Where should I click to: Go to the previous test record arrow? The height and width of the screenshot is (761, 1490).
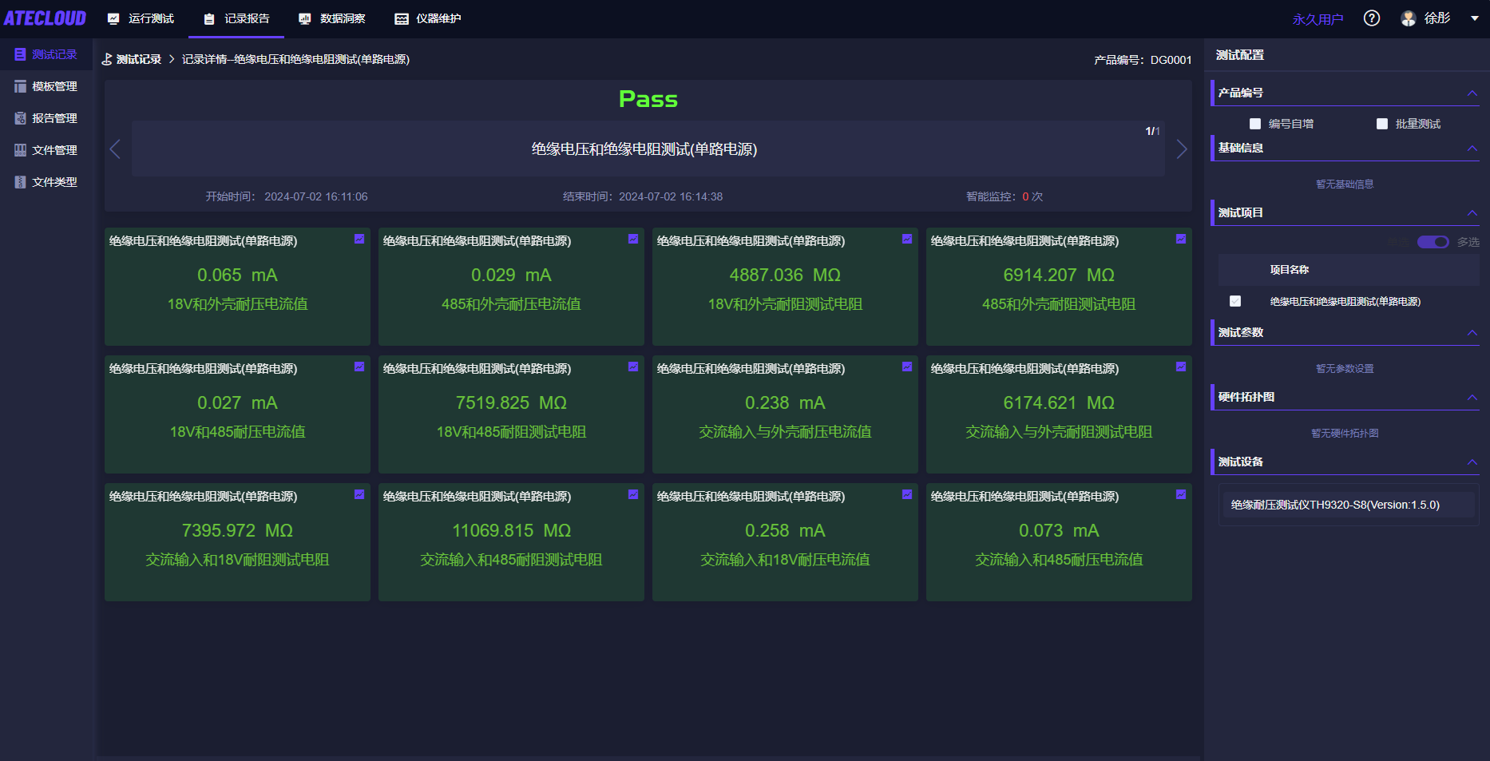tap(115, 149)
